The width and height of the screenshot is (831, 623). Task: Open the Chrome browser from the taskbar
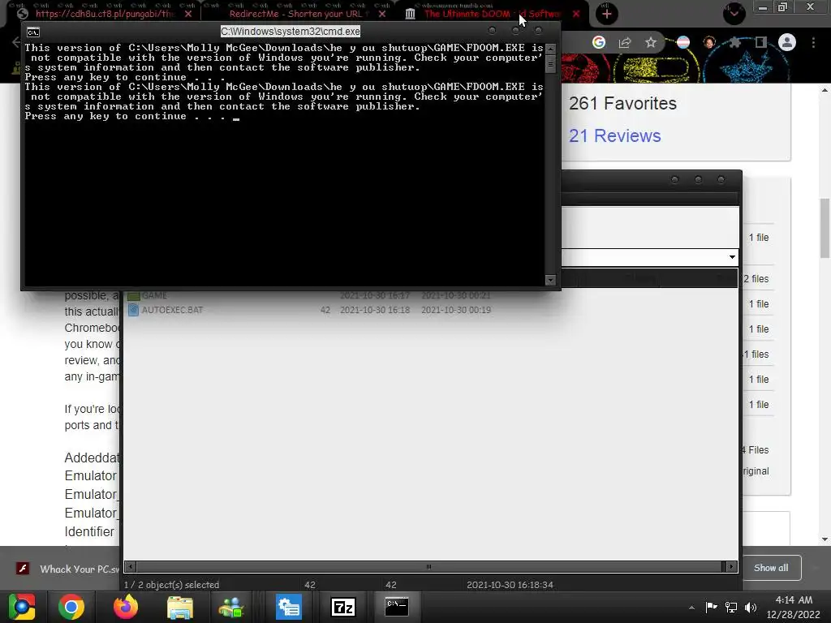71,607
